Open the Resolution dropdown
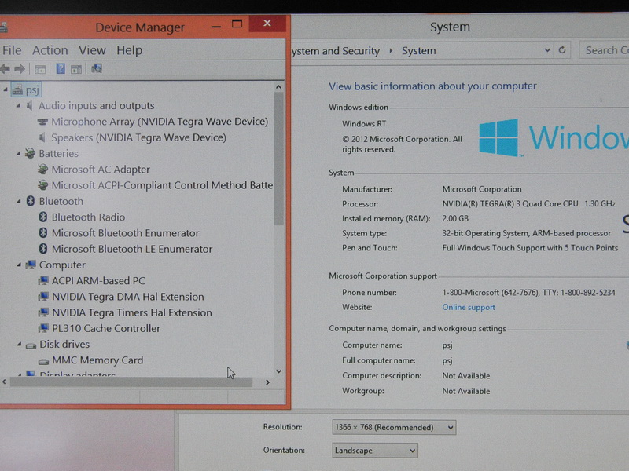The height and width of the screenshot is (471, 629). [x=394, y=427]
